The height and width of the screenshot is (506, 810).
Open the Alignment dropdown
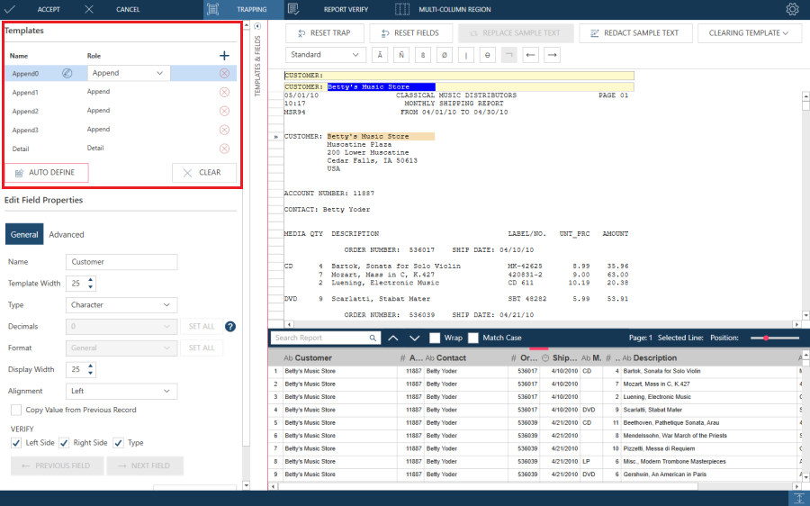(121, 392)
